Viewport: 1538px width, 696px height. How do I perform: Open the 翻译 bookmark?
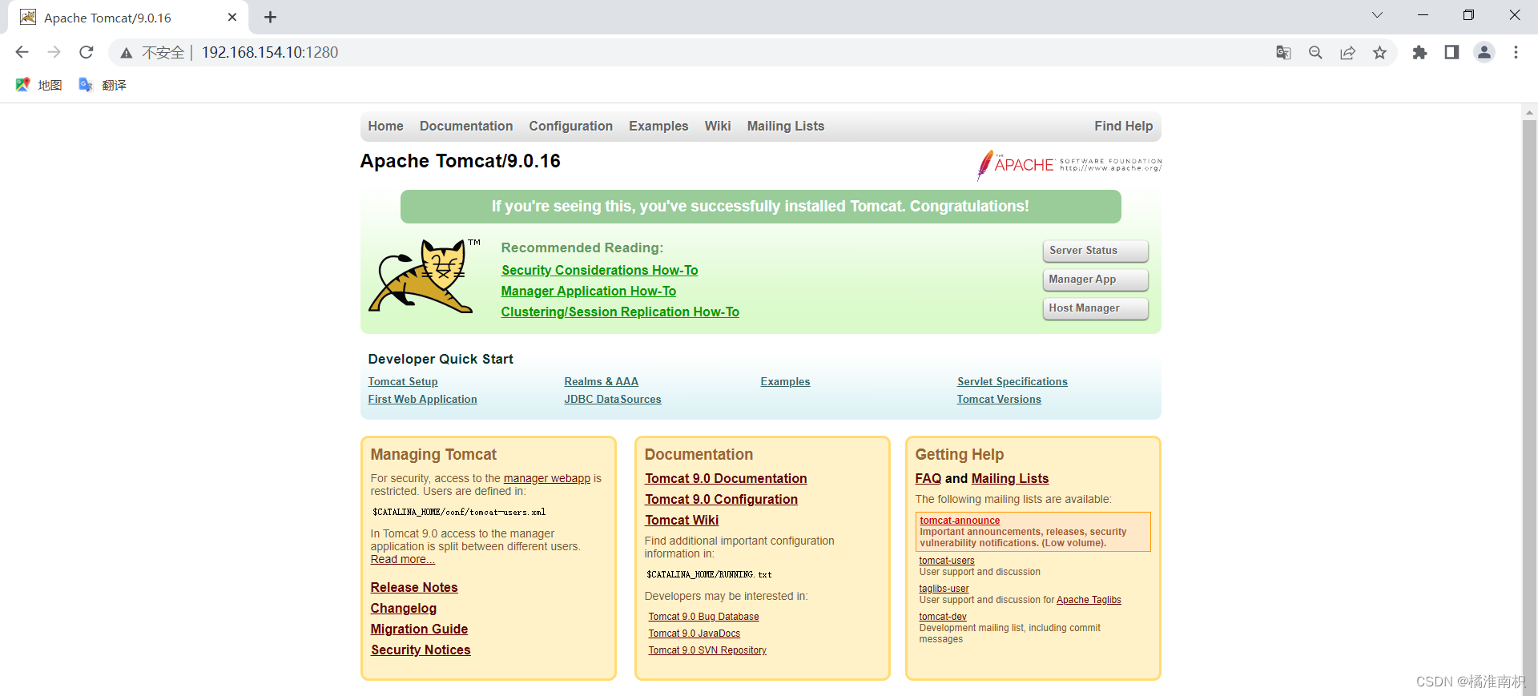pos(103,85)
